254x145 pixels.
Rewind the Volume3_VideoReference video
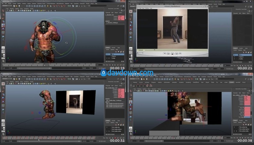168,54
